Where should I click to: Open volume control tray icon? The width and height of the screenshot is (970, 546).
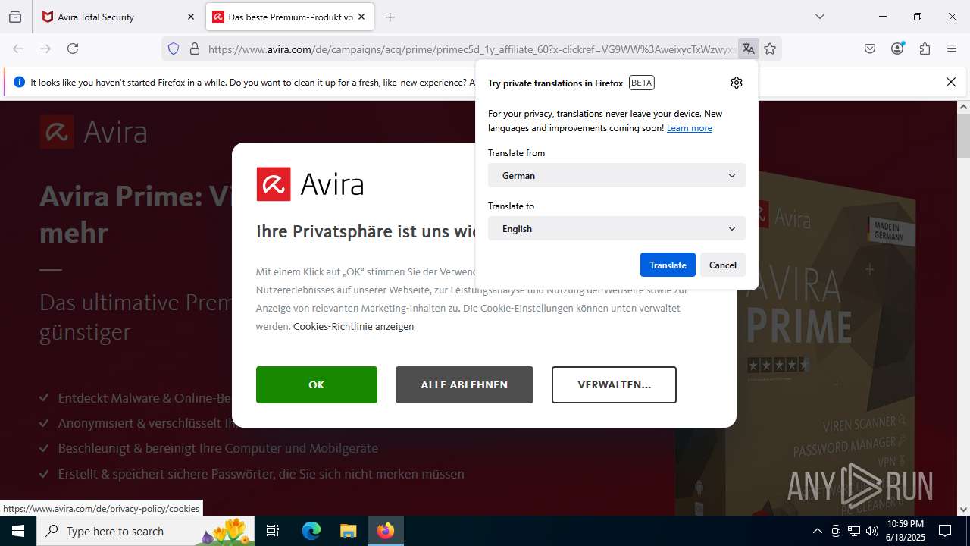[872, 531]
